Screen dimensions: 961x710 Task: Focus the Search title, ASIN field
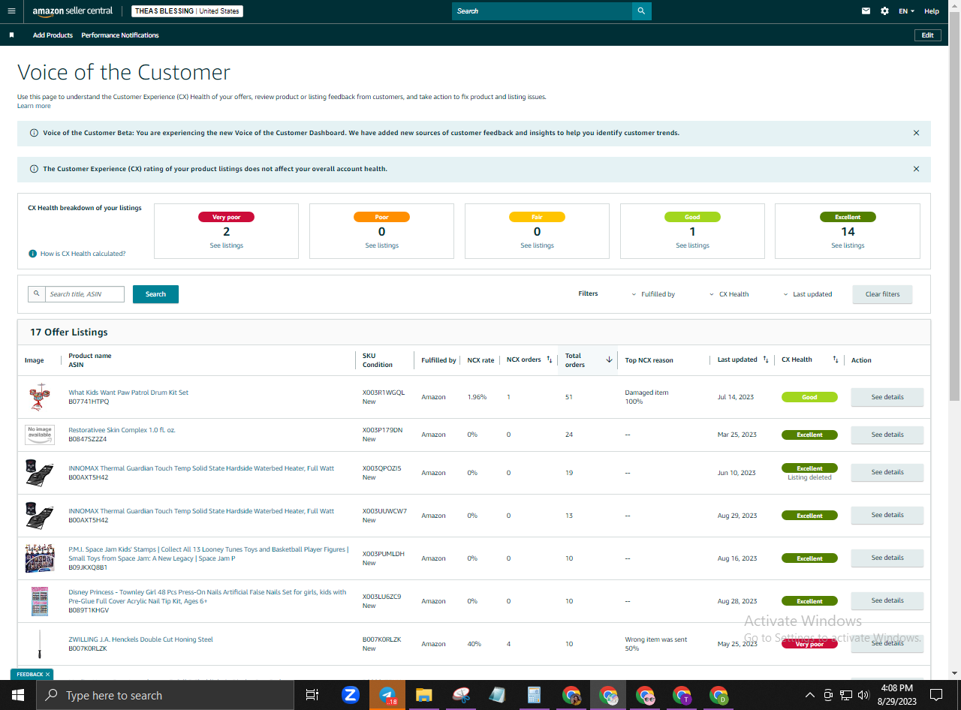[85, 294]
